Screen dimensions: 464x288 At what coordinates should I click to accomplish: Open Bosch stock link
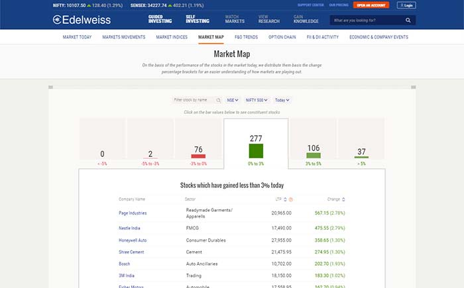125,264
